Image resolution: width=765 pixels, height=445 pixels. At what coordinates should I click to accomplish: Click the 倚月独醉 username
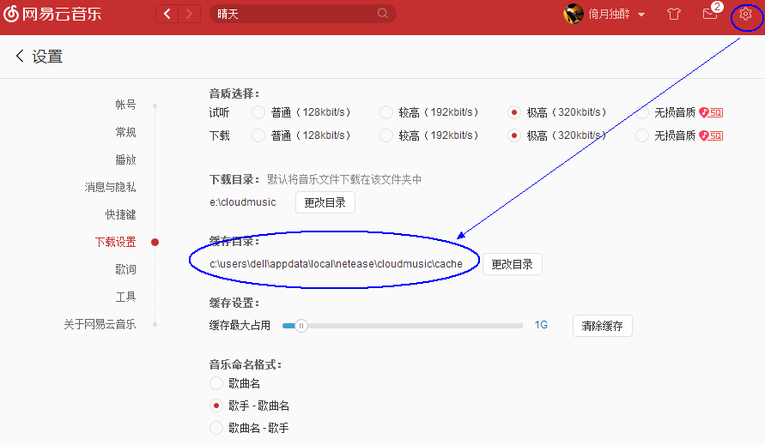pos(609,14)
